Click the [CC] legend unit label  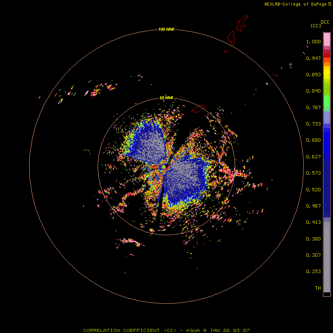[x=316, y=26]
